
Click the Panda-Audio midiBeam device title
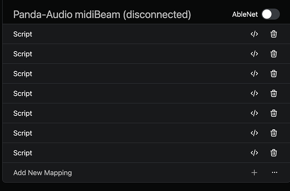click(102, 15)
